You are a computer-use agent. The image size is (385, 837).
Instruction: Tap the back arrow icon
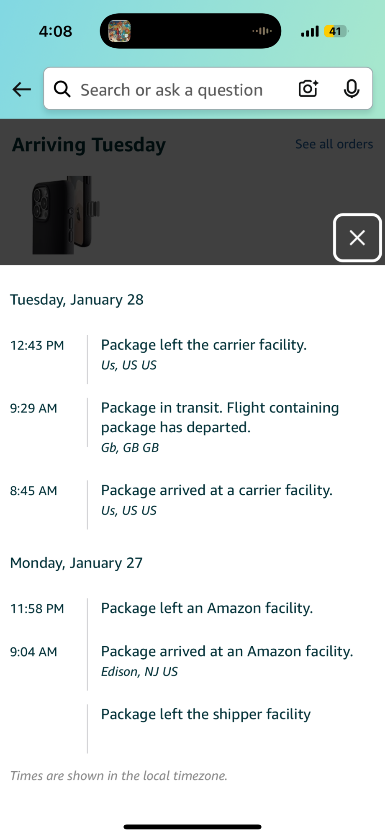pyautogui.click(x=22, y=89)
